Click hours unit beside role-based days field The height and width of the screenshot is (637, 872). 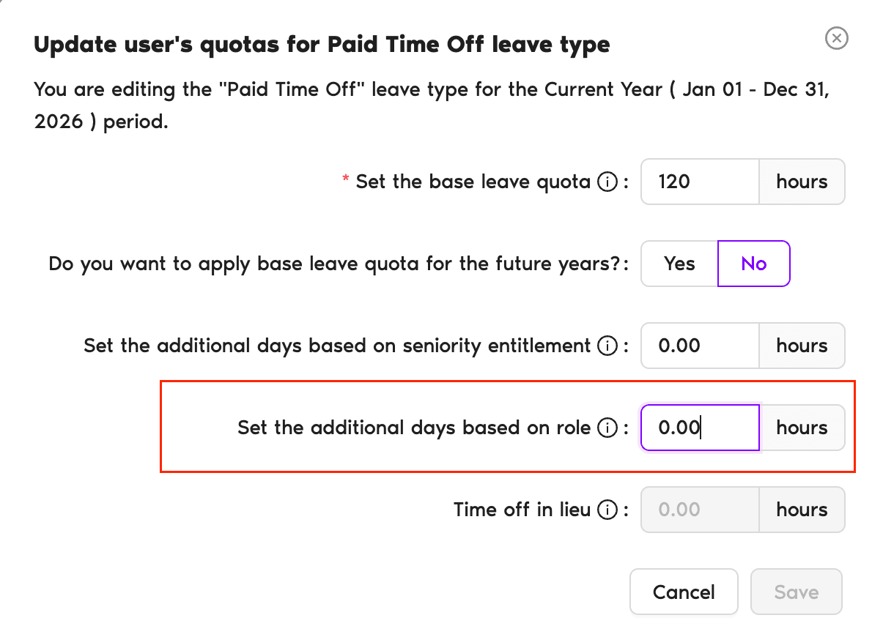802,428
